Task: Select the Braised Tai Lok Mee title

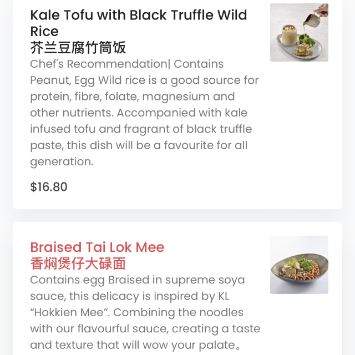Action: (97, 247)
